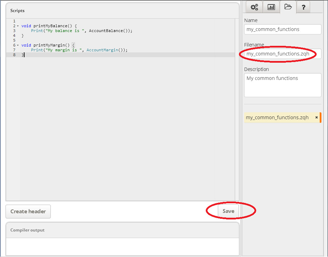Viewport: 328px width, 257px height.
Task: Click the Create header button
Action: point(28,212)
